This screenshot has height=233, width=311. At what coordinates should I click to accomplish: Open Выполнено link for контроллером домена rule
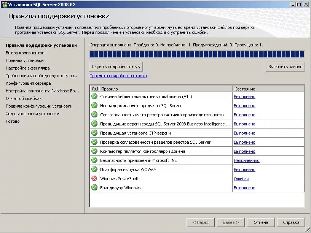[244, 151]
